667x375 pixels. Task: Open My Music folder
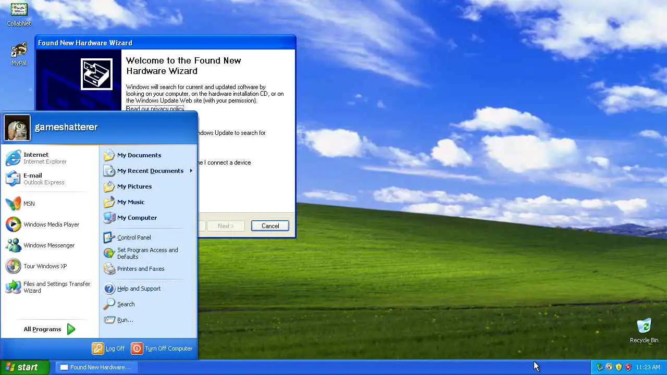point(148,202)
